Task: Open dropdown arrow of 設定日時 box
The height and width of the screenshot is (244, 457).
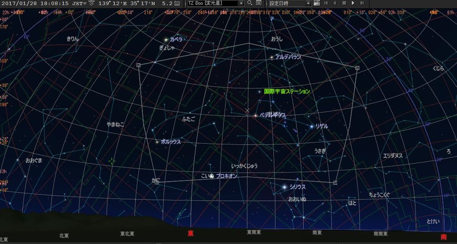Action: 309,4
